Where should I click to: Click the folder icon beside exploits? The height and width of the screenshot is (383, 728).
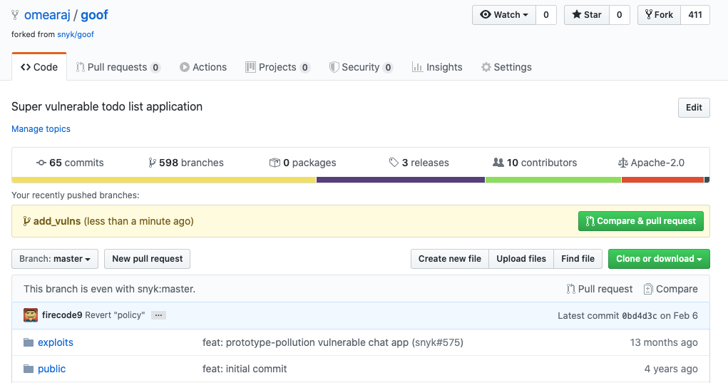(29, 342)
